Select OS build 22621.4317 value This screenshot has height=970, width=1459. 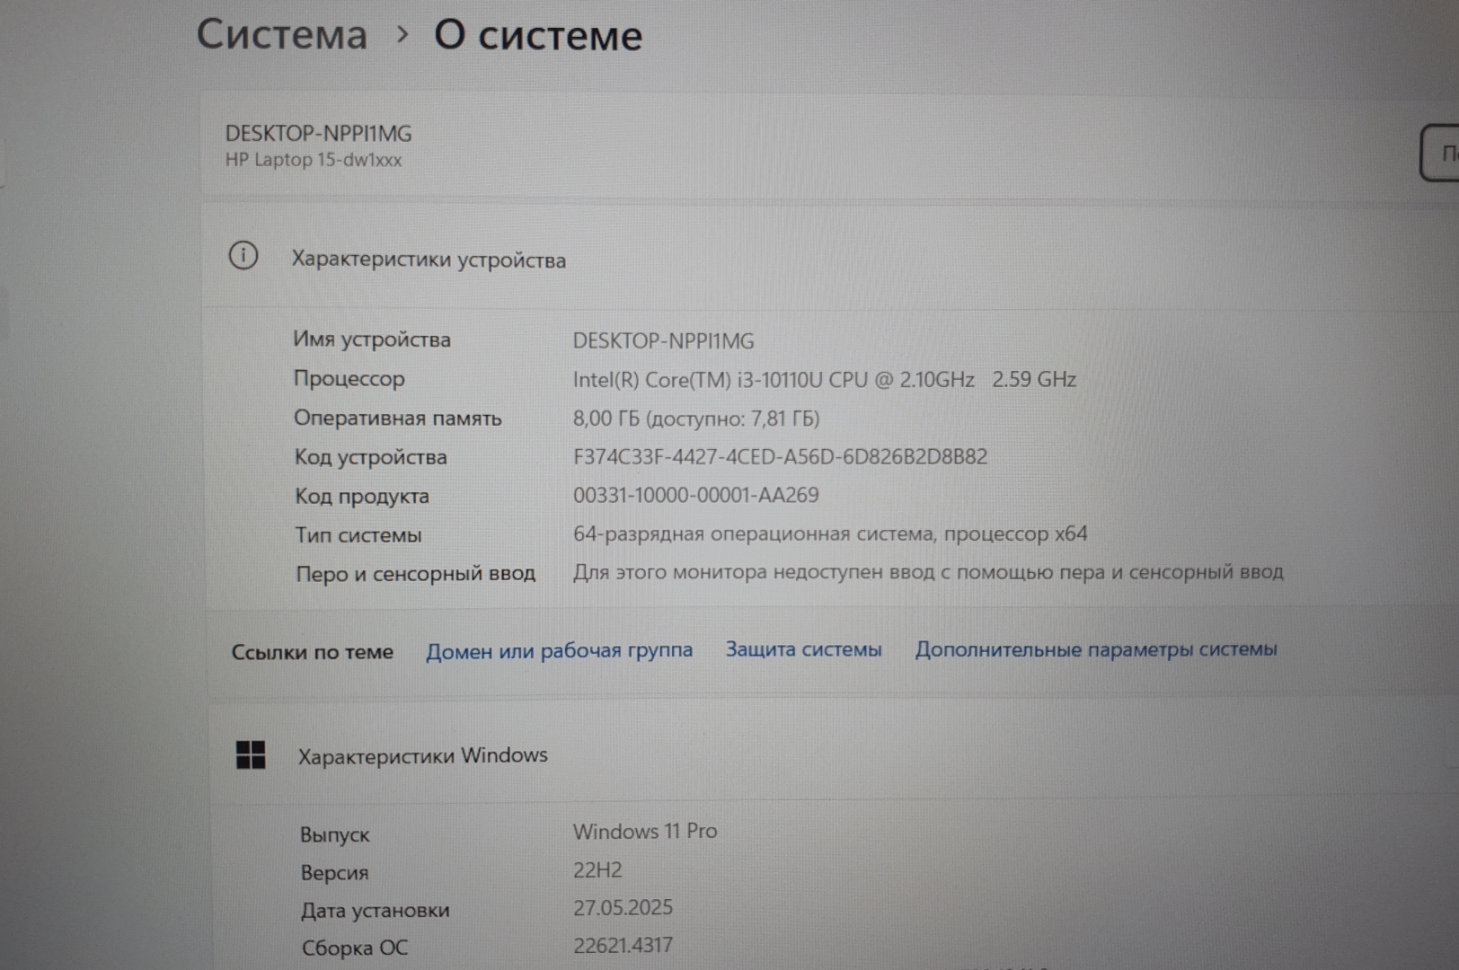tap(623, 945)
